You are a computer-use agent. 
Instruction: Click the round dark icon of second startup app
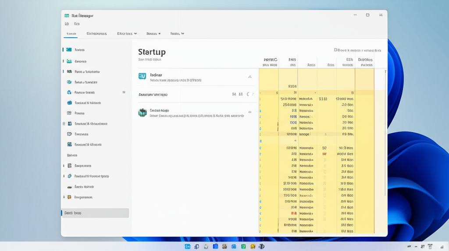(x=142, y=113)
